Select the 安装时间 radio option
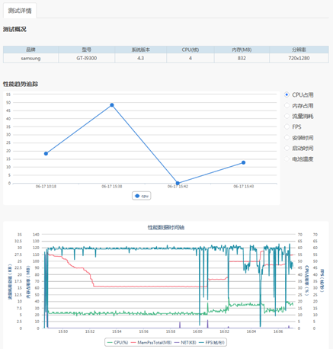Image resolution: width=333 pixels, height=349 pixels. 287,138
